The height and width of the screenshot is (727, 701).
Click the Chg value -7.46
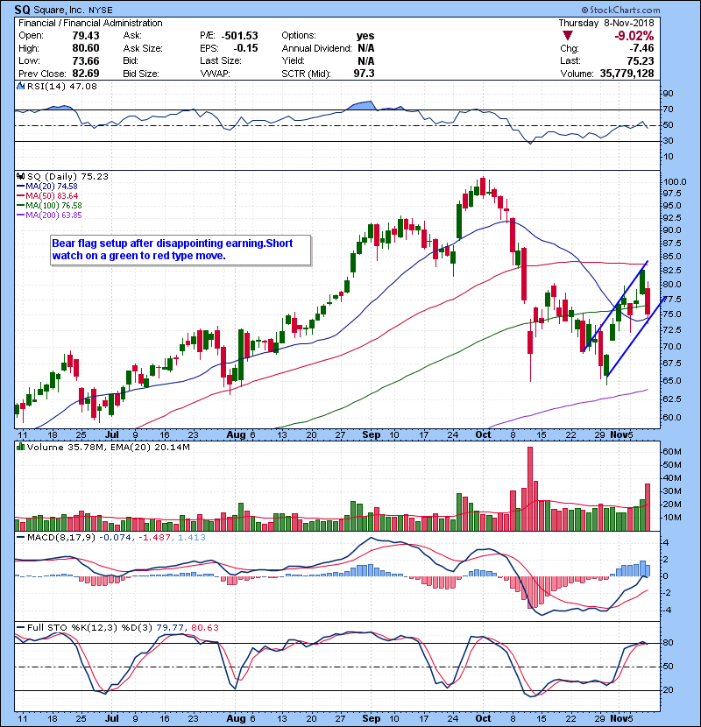641,48
